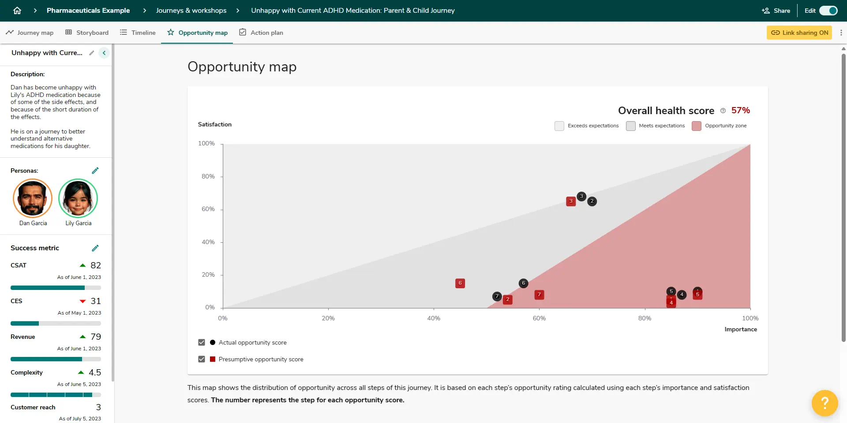Select the Lily Garcia persona avatar

click(x=78, y=199)
